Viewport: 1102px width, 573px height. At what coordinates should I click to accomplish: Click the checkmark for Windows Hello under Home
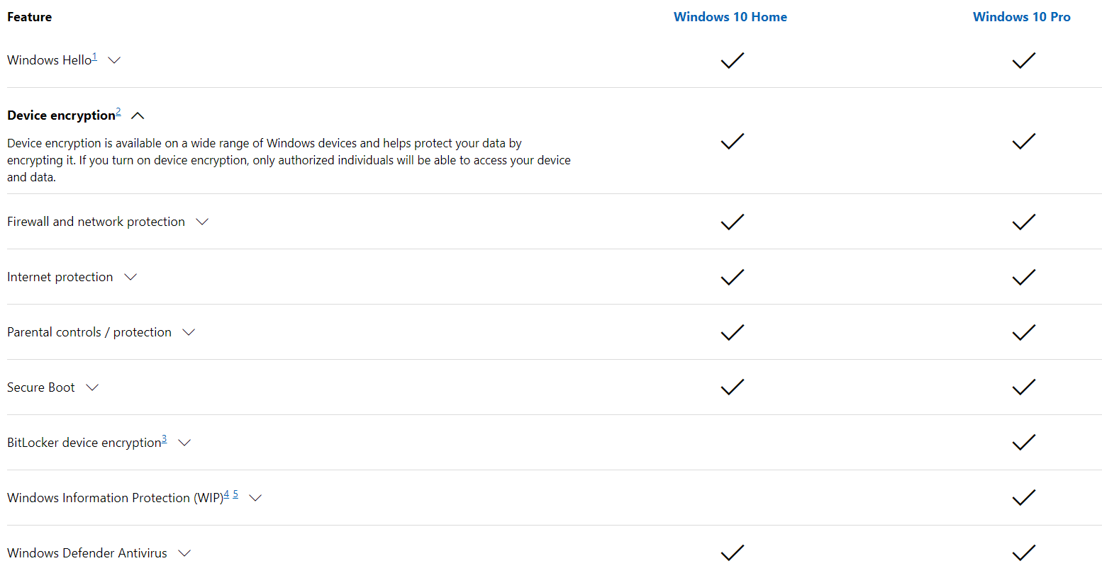click(732, 60)
